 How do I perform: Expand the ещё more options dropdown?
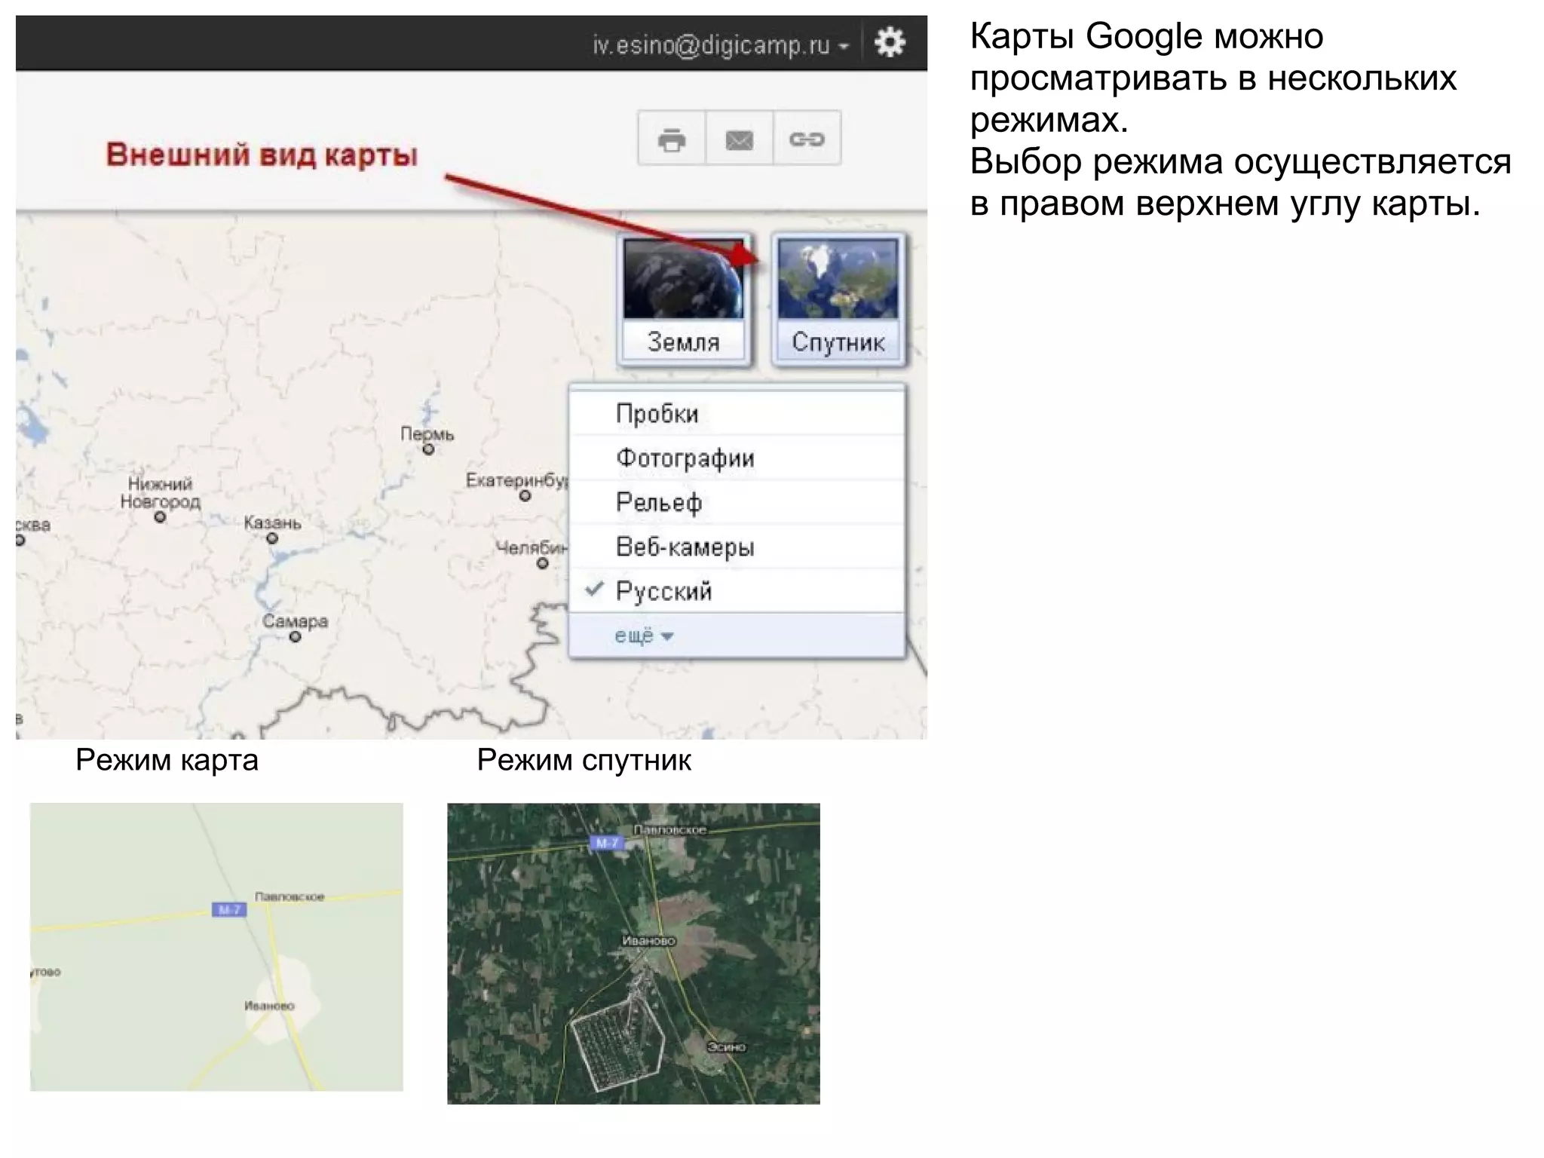pos(635,636)
